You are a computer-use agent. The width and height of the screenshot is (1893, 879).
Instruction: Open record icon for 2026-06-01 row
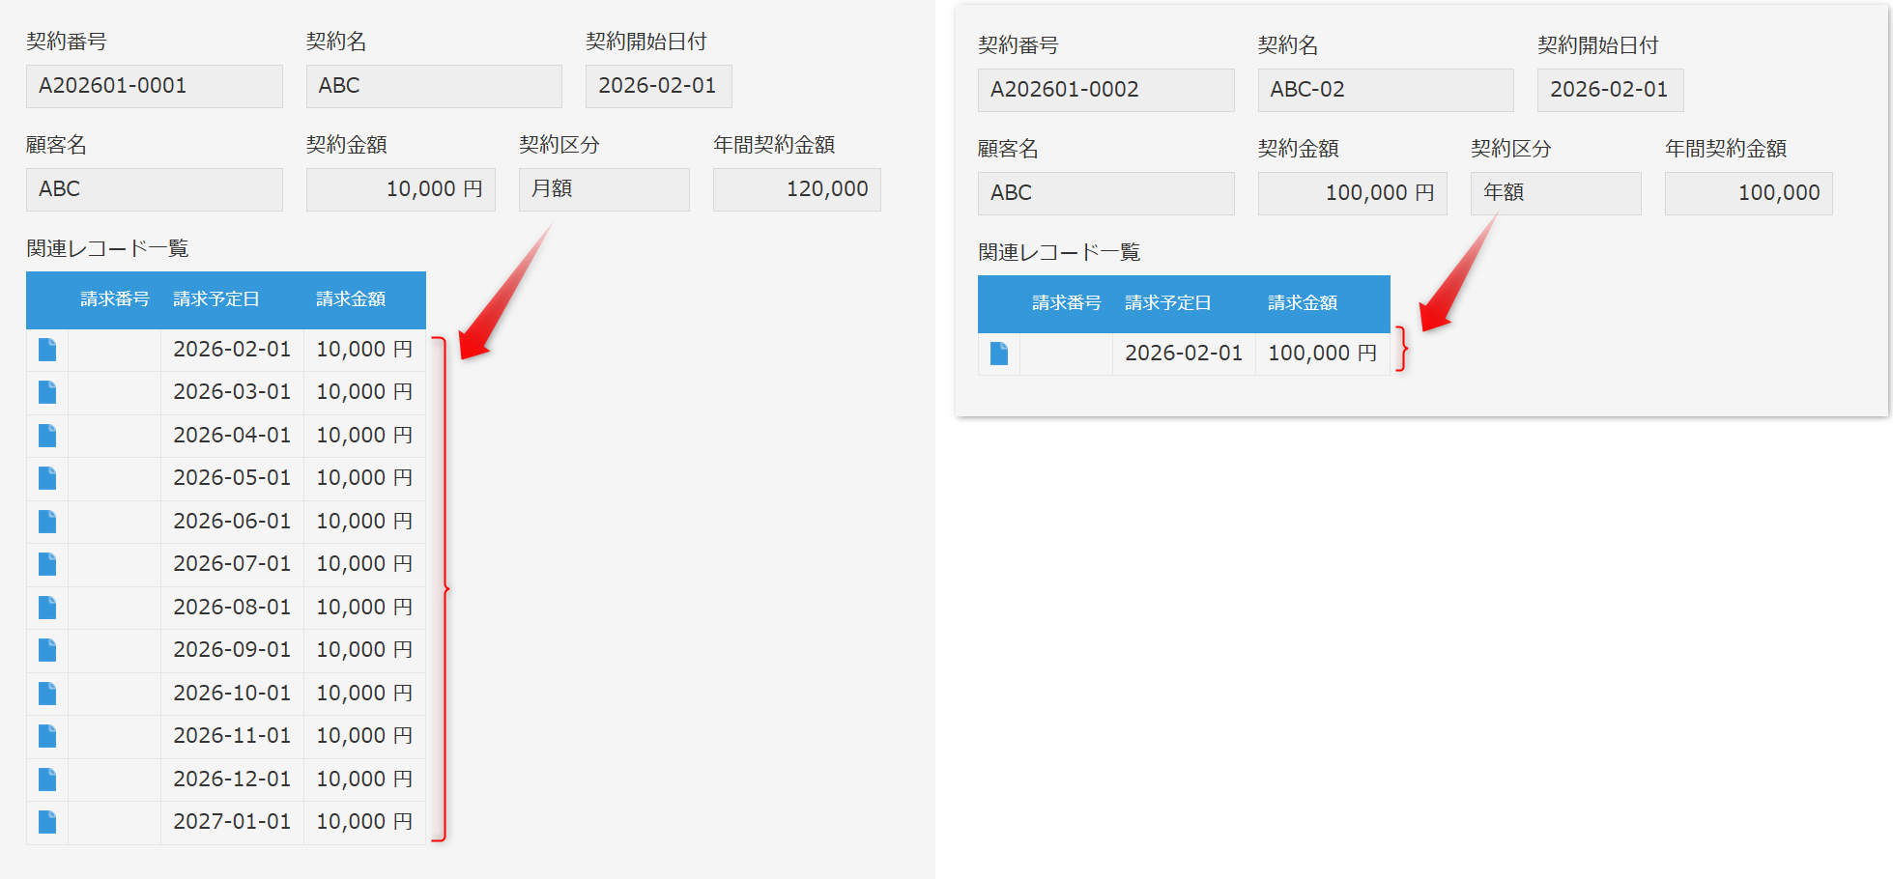click(47, 522)
